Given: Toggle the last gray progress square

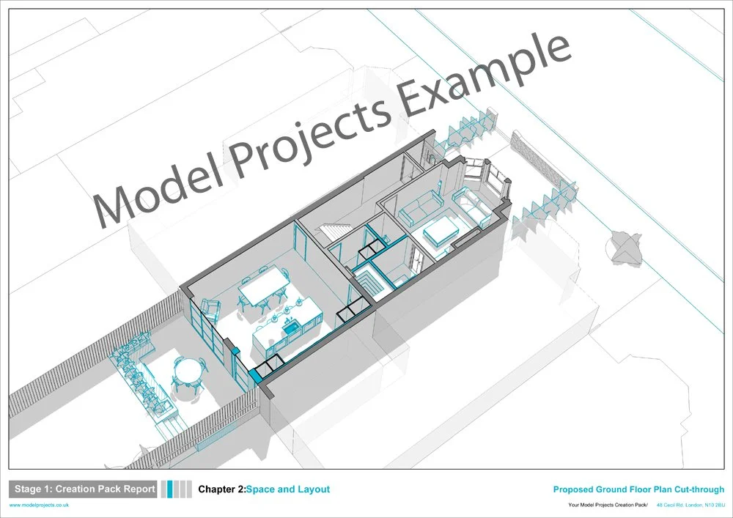Looking at the screenshot, I should click(188, 491).
